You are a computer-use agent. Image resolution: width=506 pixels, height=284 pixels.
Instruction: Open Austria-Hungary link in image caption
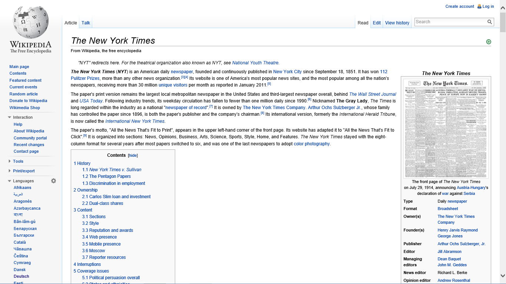pos(471,188)
